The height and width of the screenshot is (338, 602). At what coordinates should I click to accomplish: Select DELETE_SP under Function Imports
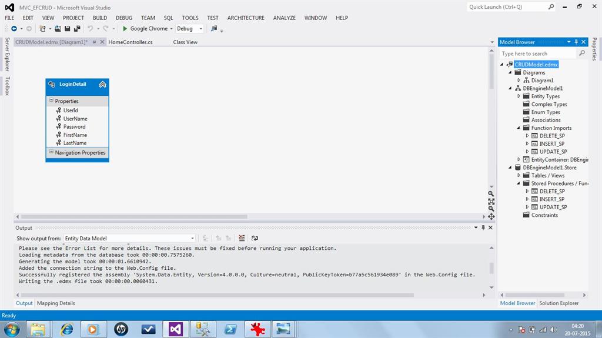[552, 136]
